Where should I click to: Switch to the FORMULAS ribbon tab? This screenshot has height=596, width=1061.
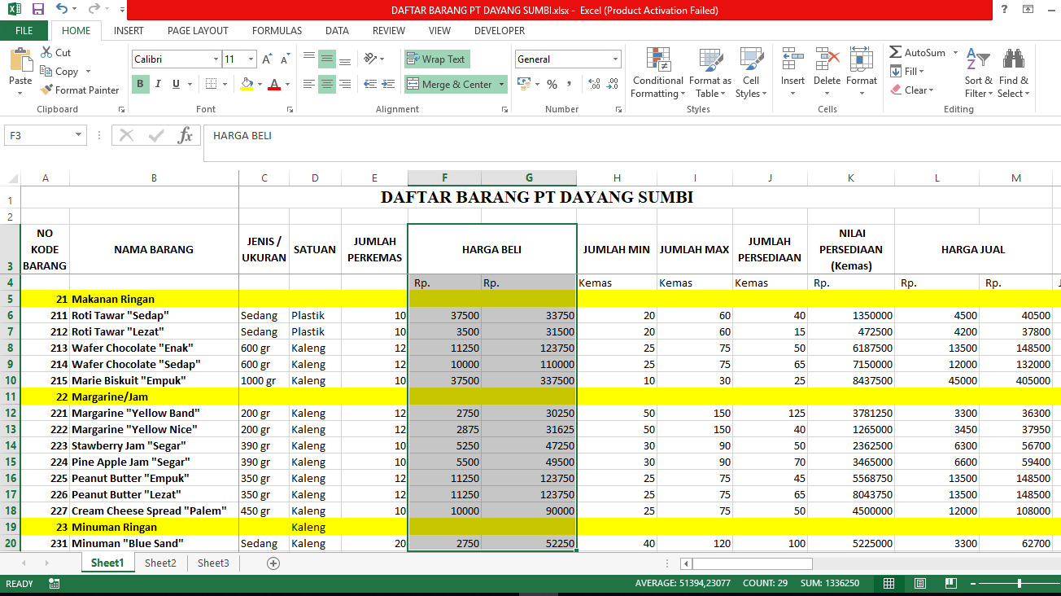pos(277,30)
